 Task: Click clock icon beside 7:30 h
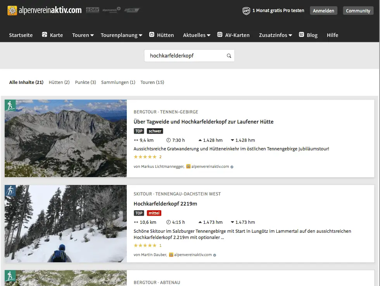[168, 140]
